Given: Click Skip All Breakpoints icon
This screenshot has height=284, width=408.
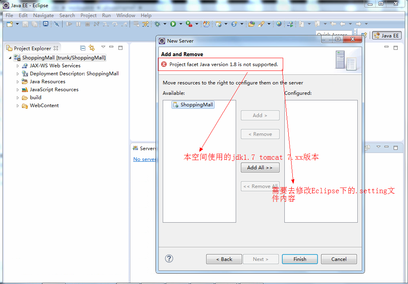Looking at the screenshot, I should point(57,24).
